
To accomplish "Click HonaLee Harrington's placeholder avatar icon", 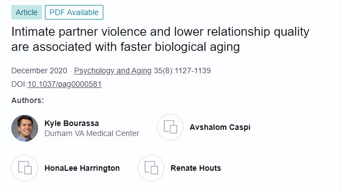I will pos(25,168).
